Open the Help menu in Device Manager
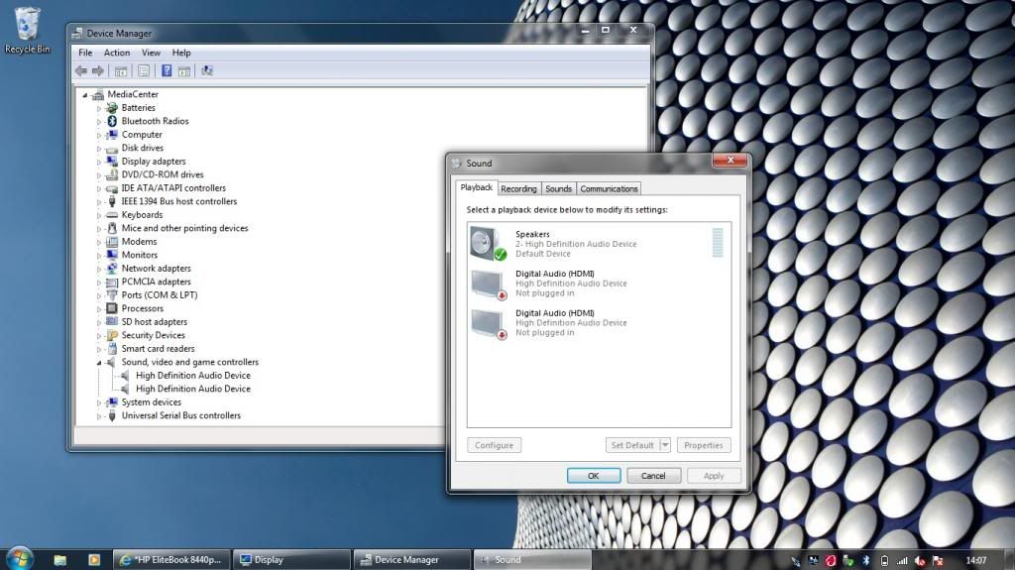The image size is (1015, 570). pos(181,53)
